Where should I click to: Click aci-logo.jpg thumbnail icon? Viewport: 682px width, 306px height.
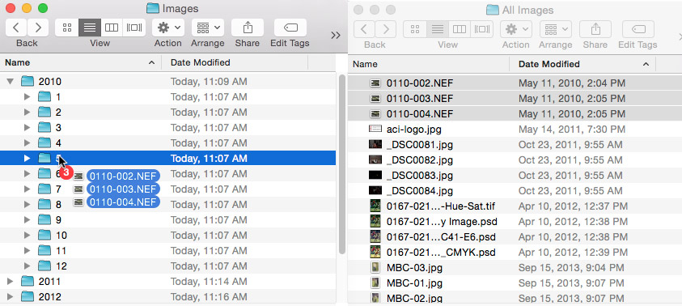(x=375, y=129)
